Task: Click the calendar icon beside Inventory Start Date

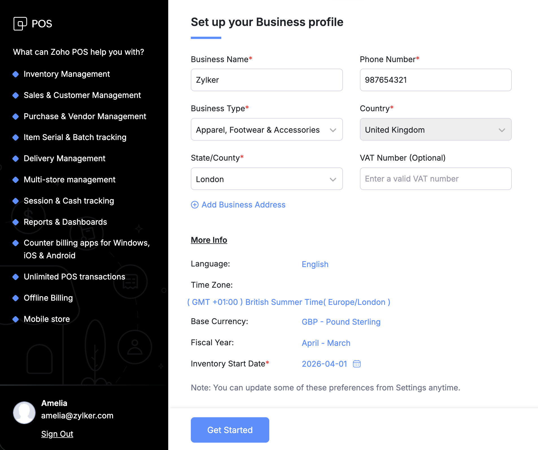Action: pos(357,364)
